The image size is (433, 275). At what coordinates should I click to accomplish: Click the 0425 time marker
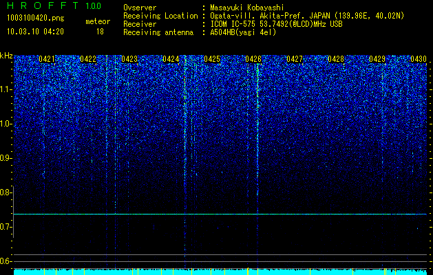tap(212, 58)
